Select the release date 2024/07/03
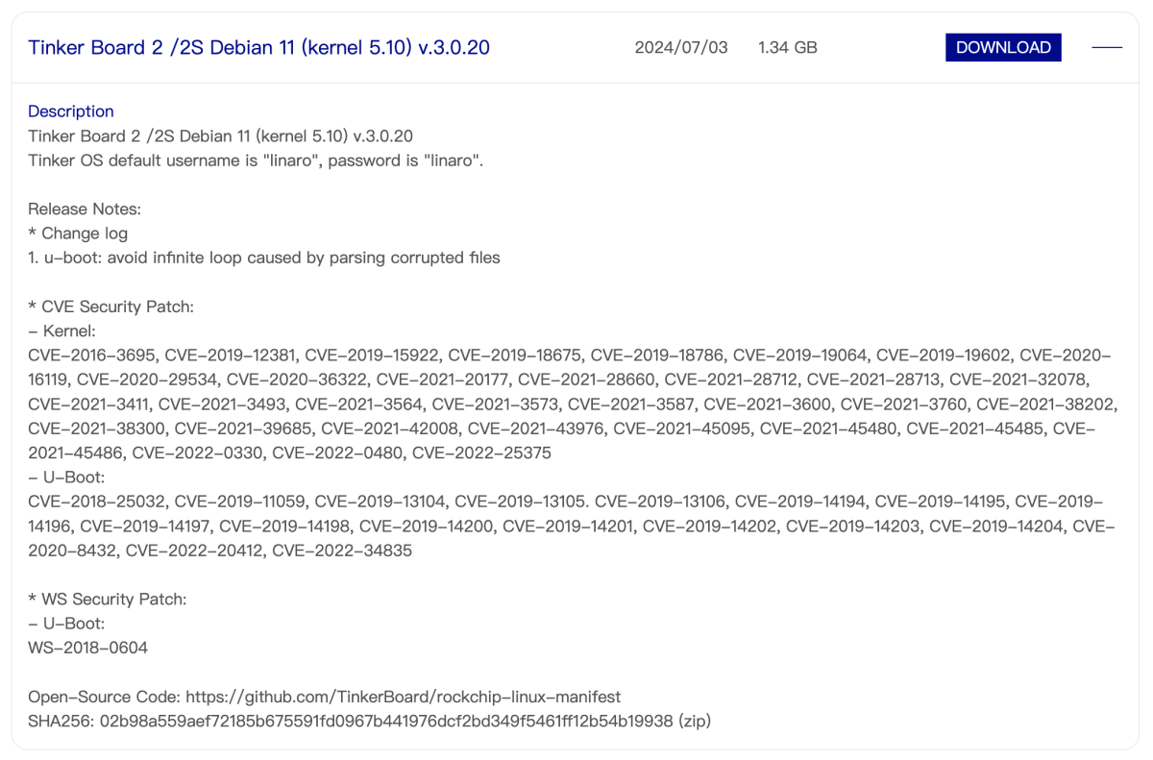 click(x=681, y=47)
